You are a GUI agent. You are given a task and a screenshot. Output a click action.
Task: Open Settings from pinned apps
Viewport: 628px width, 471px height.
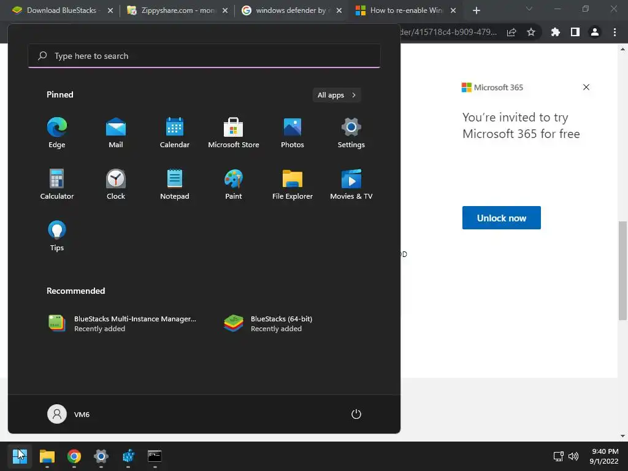coord(351,133)
